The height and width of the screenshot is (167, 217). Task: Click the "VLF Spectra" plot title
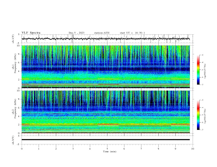(x=31, y=33)
